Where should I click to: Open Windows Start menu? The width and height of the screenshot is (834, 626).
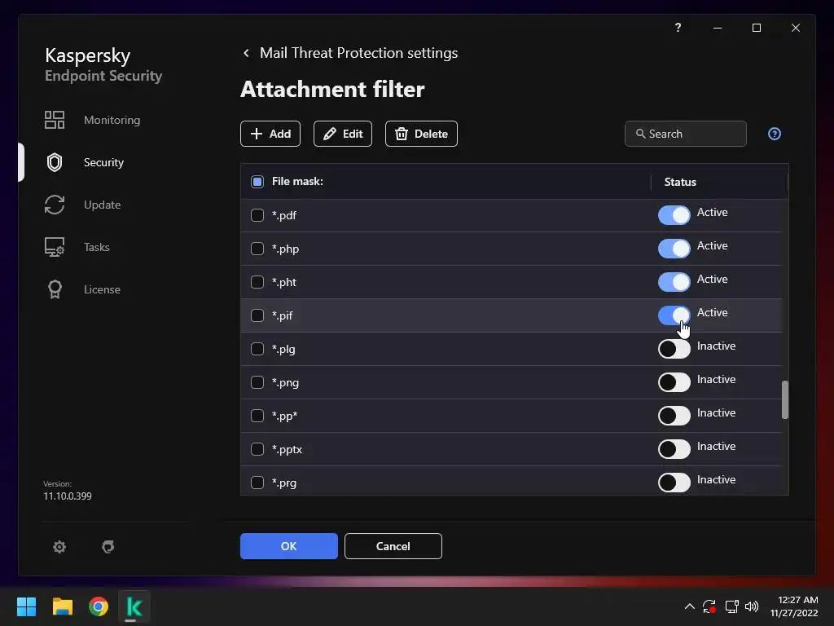point(26,606)
